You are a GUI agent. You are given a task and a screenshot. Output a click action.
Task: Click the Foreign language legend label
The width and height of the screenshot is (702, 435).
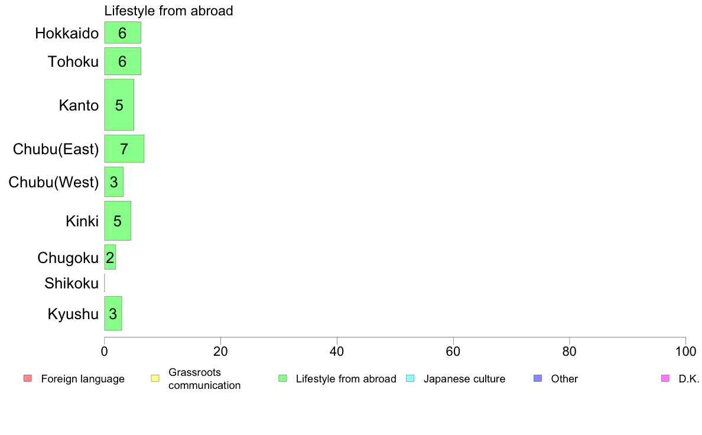(83, 379)
